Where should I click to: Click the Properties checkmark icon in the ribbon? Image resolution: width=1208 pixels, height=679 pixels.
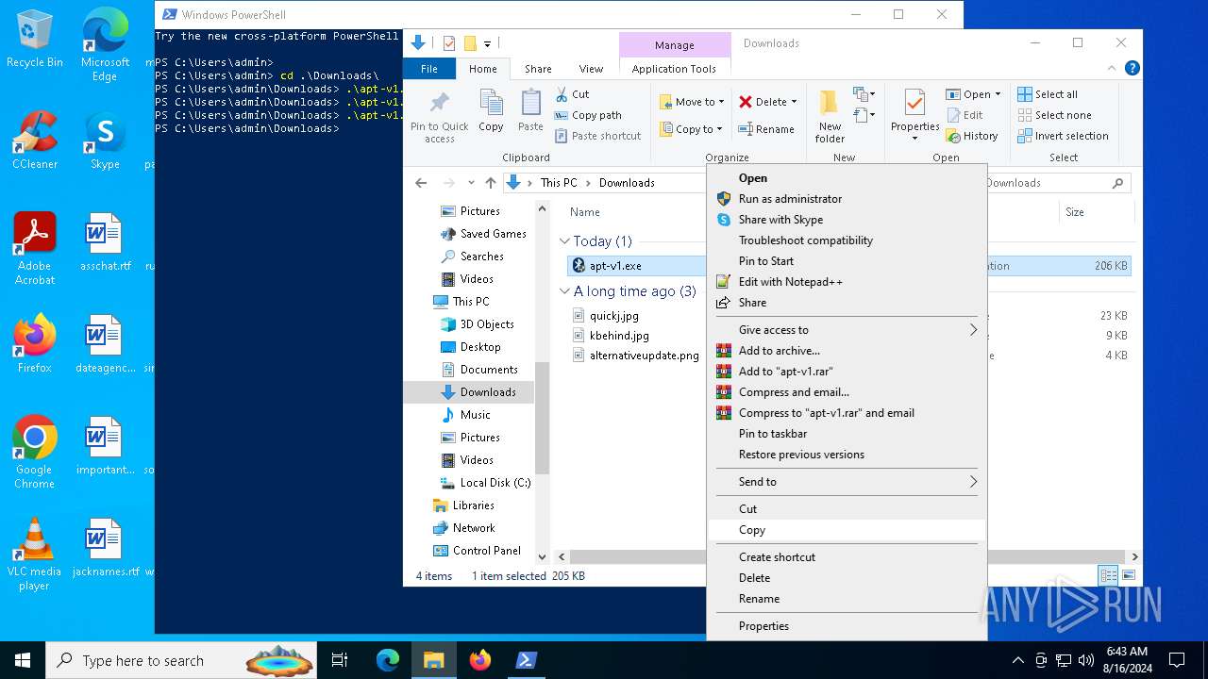click(914, 104)
